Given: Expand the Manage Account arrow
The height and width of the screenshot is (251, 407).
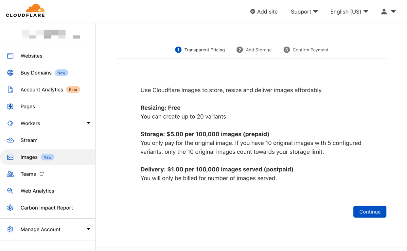Looking at the screenshot, I should (88, 229).
